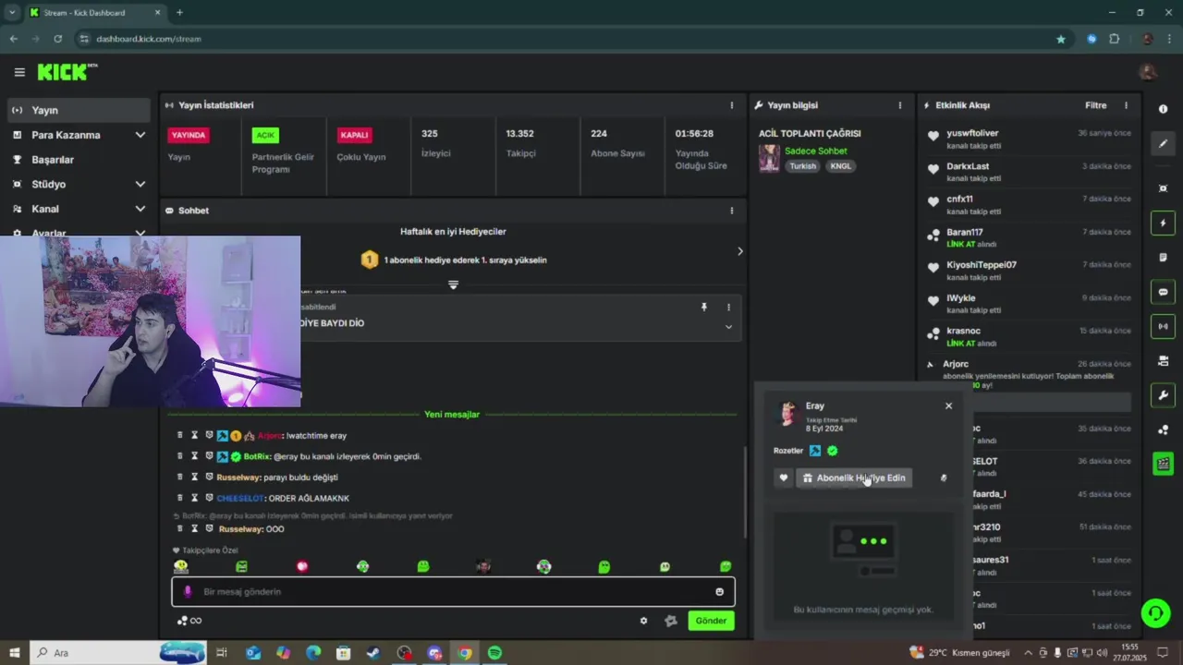Click the chat scrollbar
This screenshot has height=665, width=1183.
coord(745,492)
